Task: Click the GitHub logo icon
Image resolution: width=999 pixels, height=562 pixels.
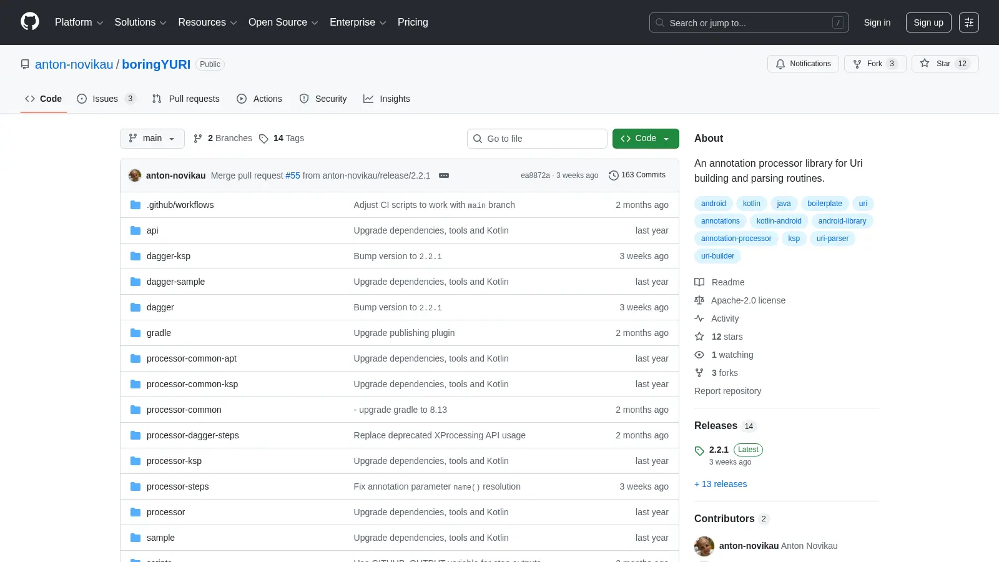Action: (x=30, y=22)
